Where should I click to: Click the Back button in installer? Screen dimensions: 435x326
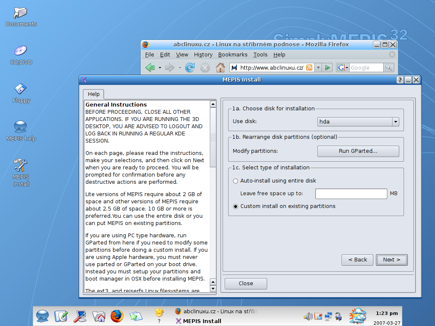tap(357, 260)
